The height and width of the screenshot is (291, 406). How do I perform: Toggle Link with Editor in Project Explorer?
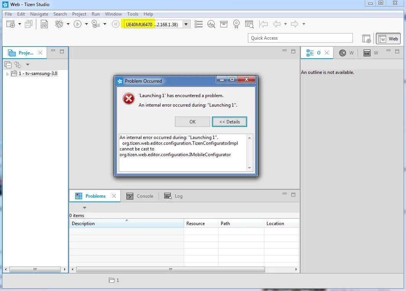click(x=18, y=64)
